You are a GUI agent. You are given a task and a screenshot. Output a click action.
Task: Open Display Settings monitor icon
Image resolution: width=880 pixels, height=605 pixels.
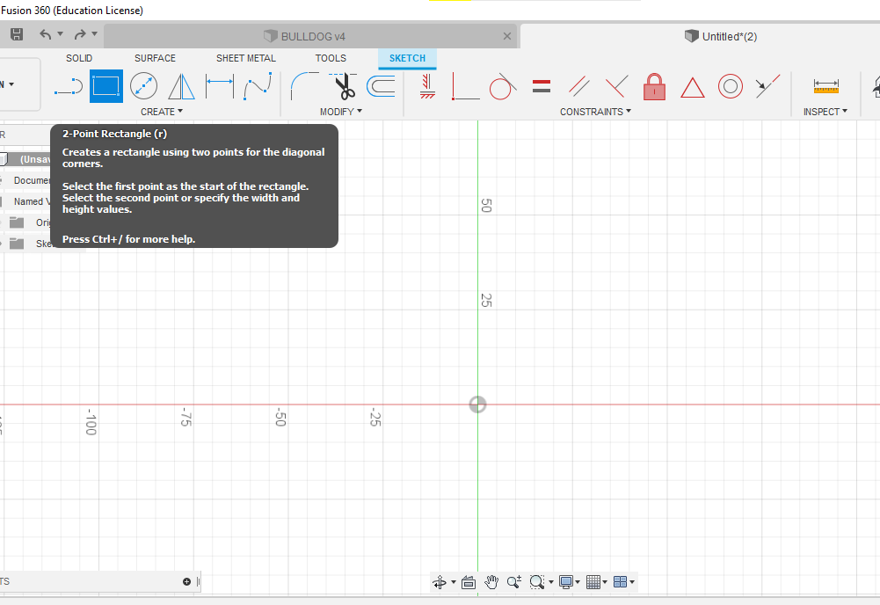pos(566,582)
